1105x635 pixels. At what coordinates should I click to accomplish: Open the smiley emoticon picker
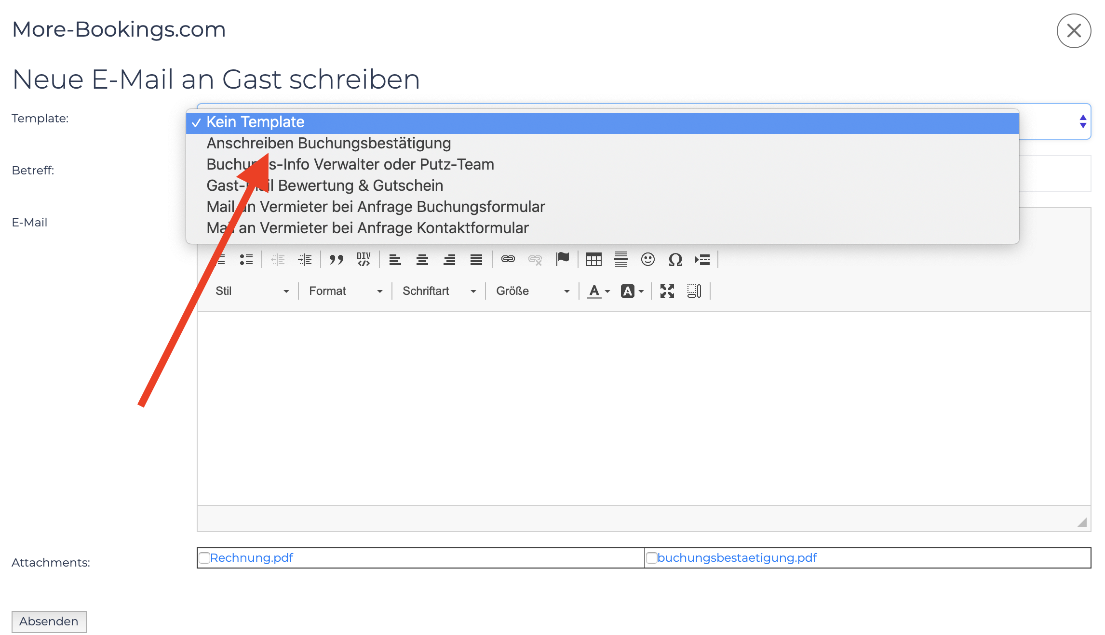[648, 260]
